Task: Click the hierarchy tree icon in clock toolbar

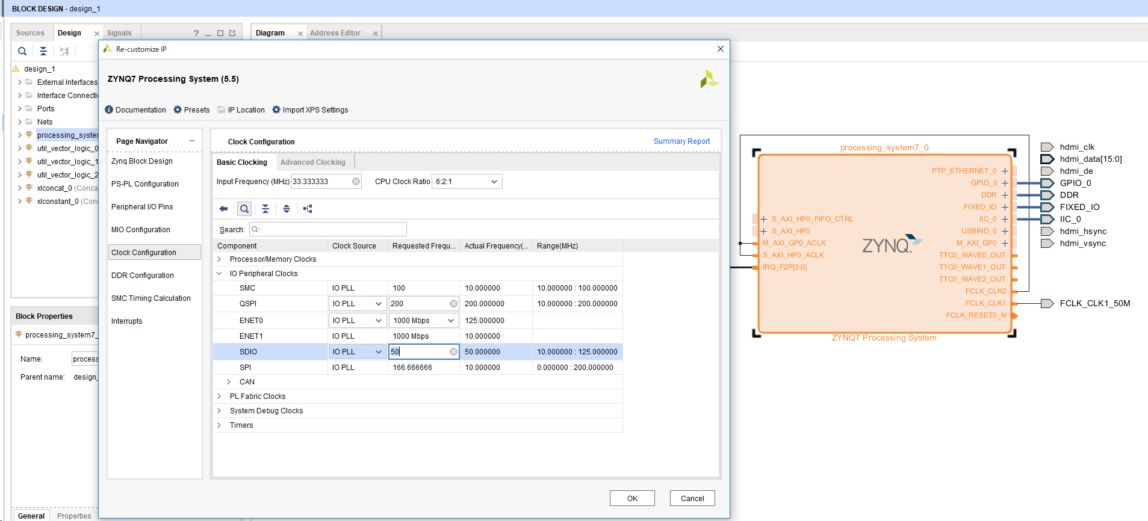Action: (x=308, y=209)
